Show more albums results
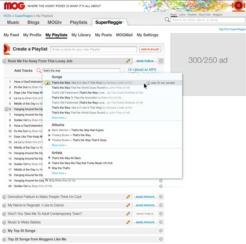This screenshot has height=244, width=246. coord(59,145)
